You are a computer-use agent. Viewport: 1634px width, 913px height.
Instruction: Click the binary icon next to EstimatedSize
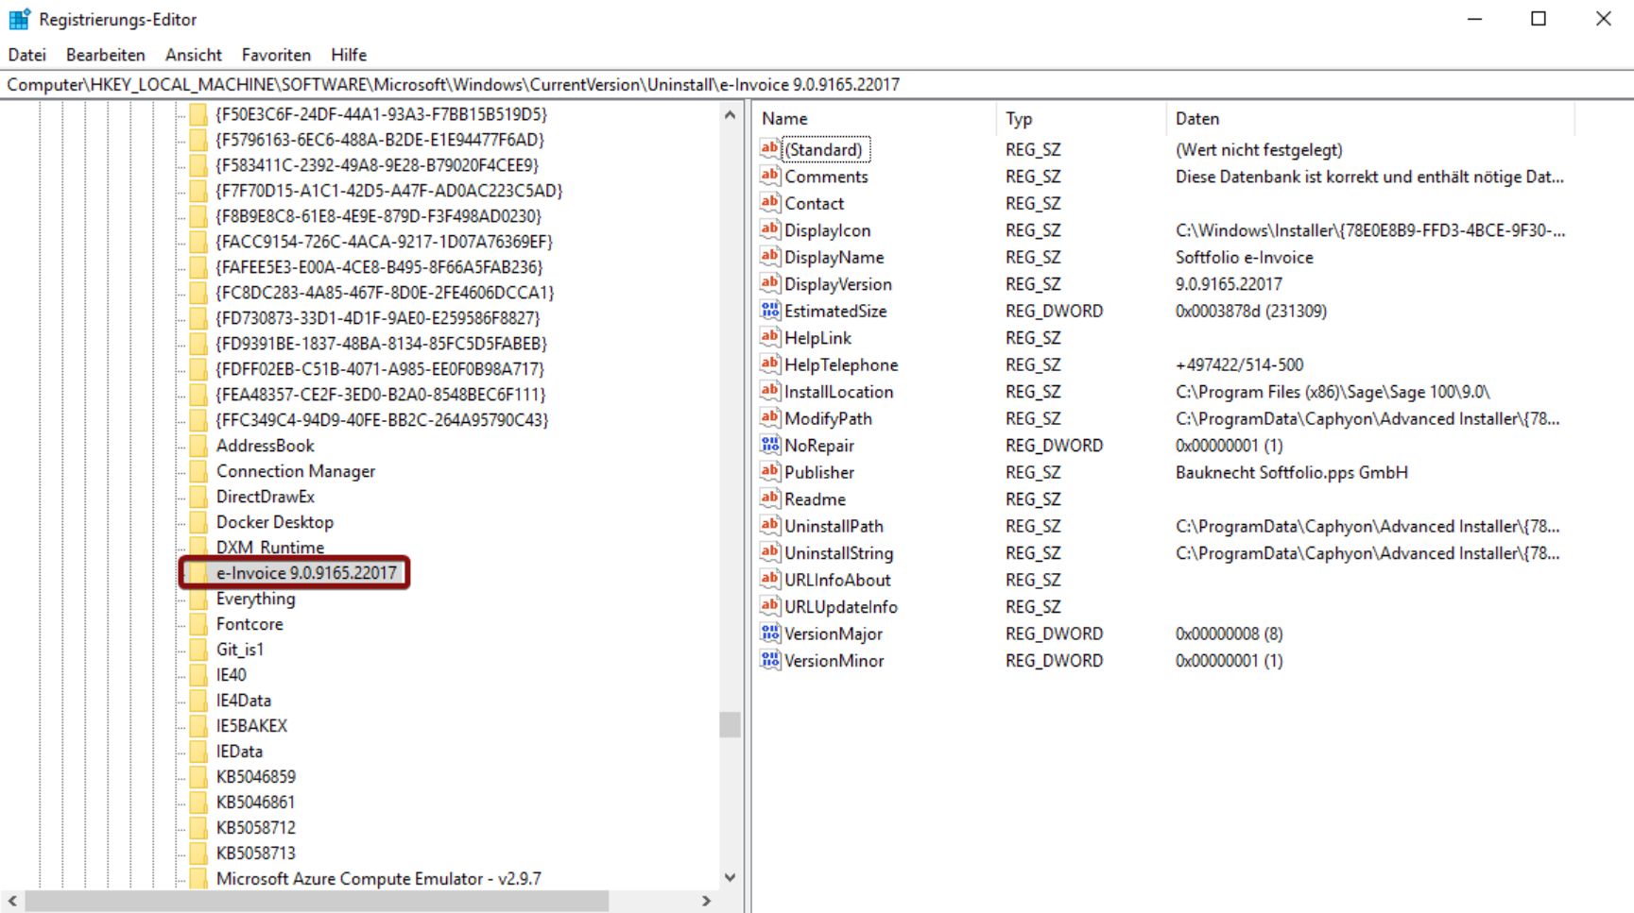point(770,311)
